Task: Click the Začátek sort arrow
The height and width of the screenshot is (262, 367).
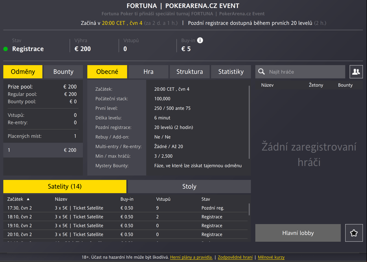Action: coord(28,199)
